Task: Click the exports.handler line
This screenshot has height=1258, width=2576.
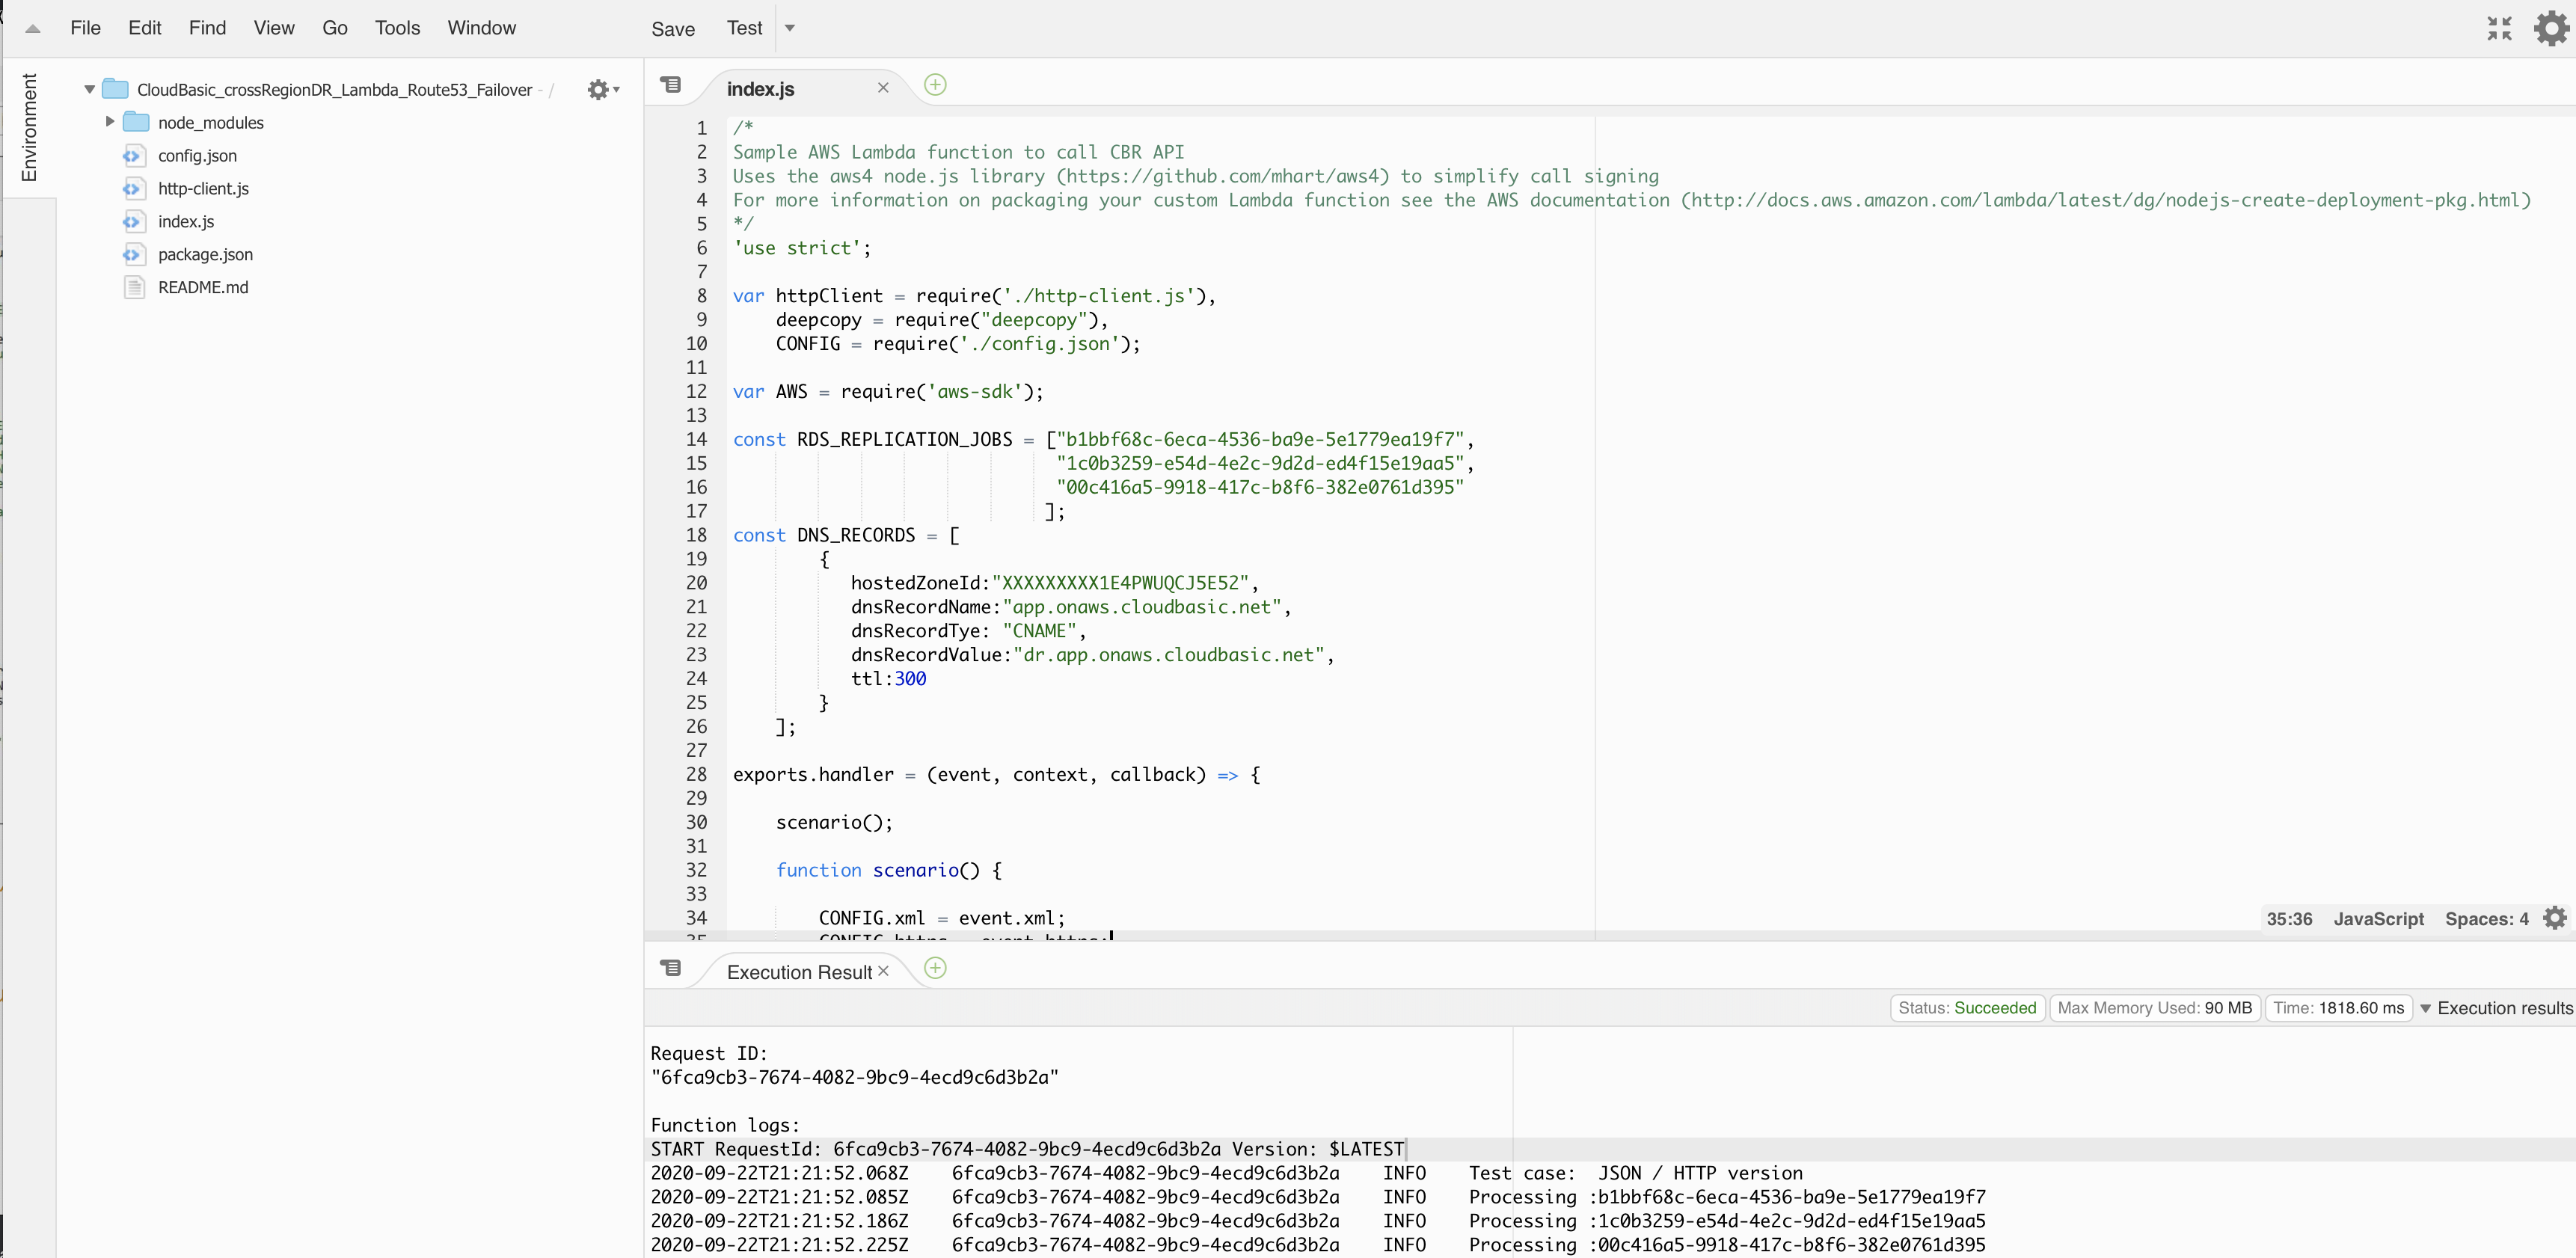Action: [997, 775]
